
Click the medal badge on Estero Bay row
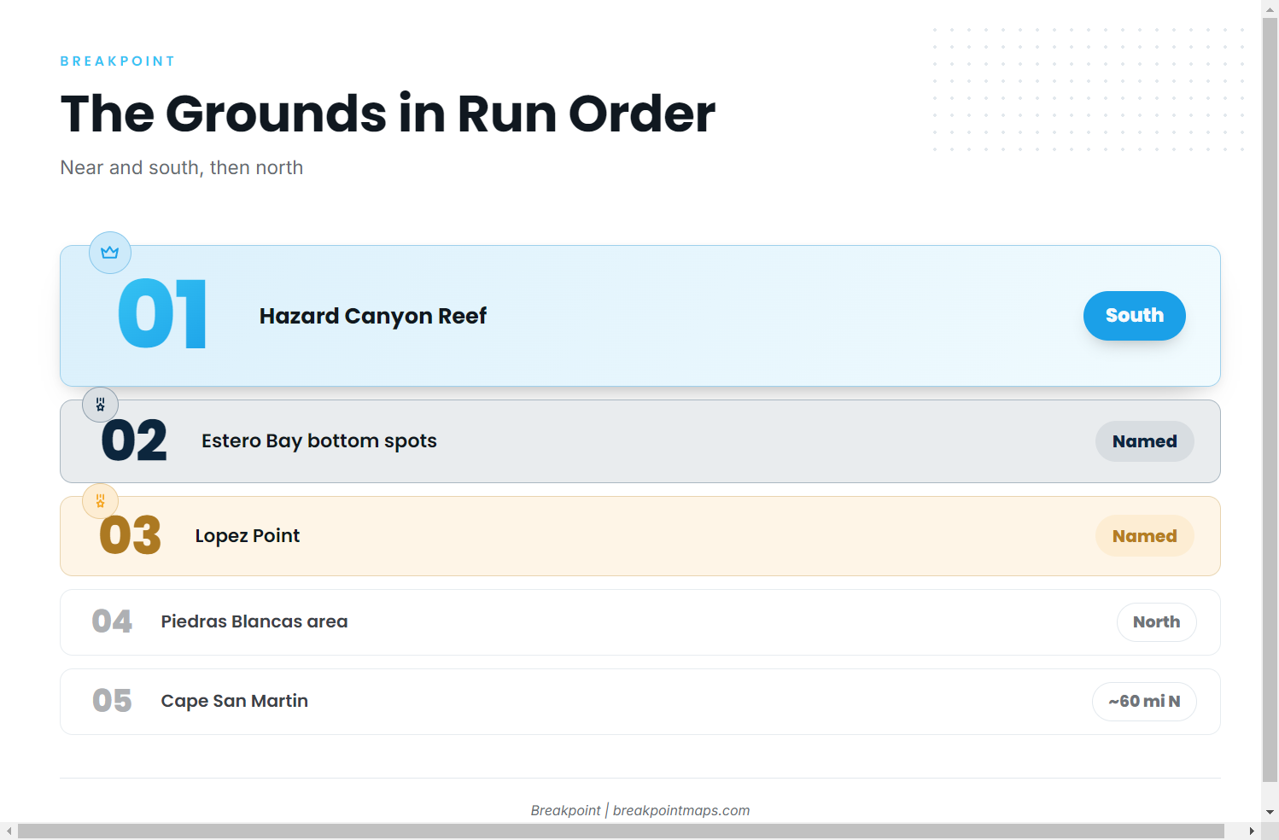[x=100, y=405]
